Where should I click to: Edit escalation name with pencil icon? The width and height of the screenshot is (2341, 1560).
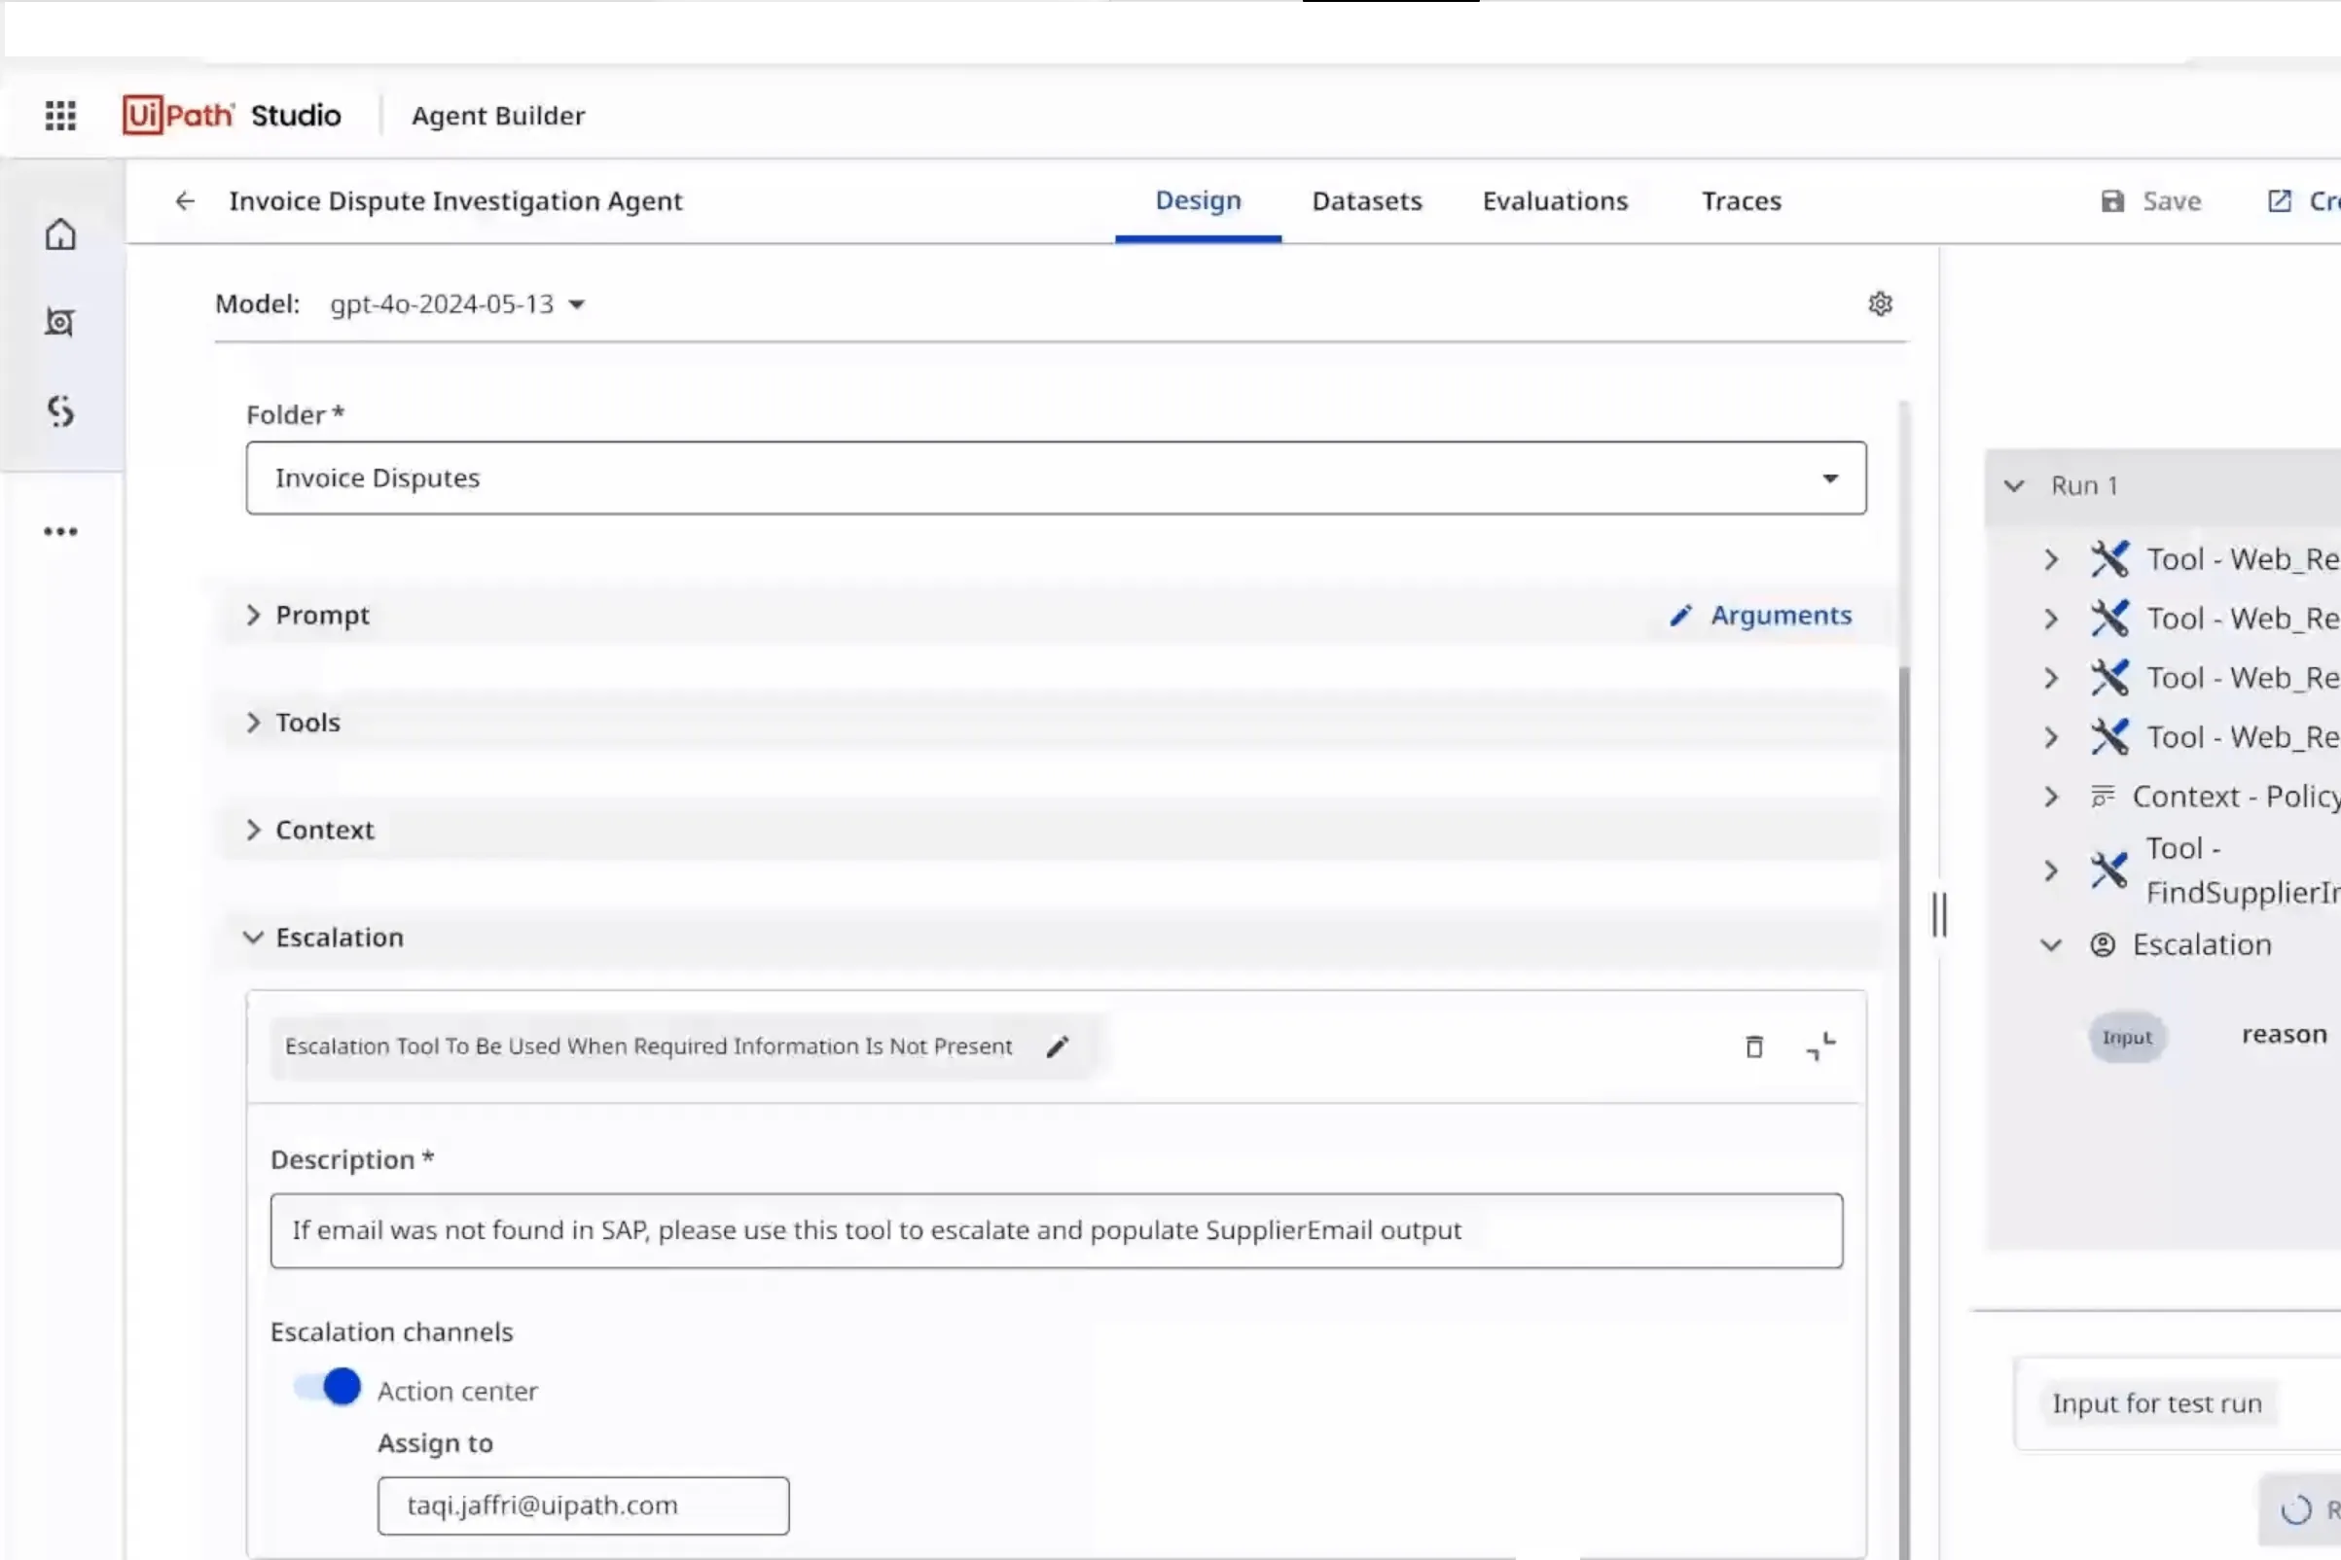(1057, 1046)
